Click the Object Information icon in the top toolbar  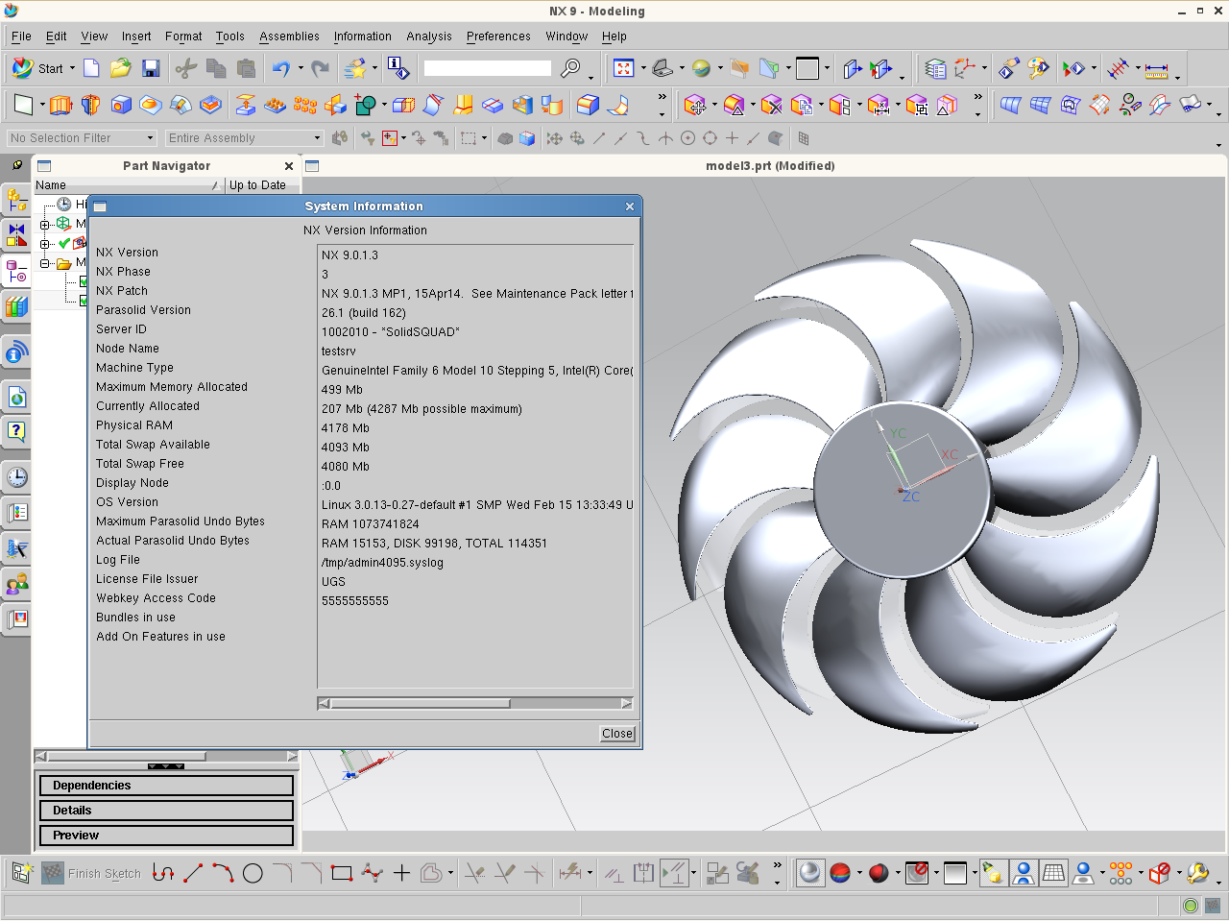coord(398,68)
